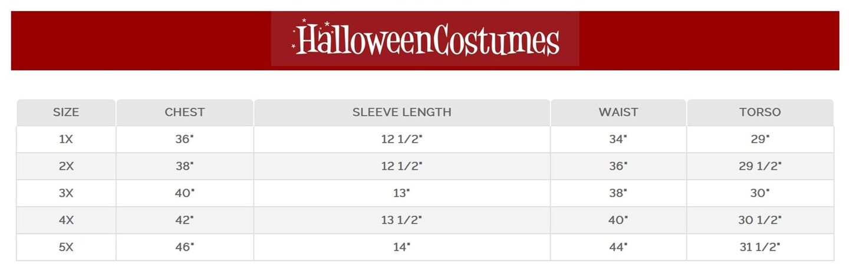Image resolution: width=849 pixels, height=277 pixels.
Task: Select the WAIST column header
Action: (618, 112)
